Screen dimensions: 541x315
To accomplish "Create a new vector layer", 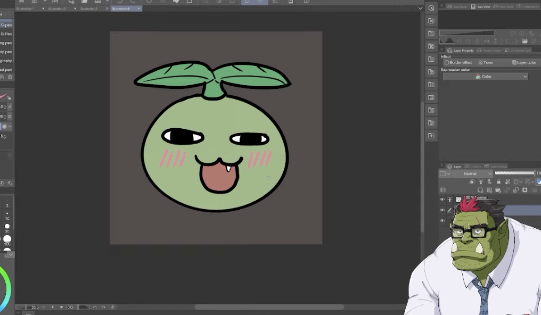I will pos(489,190).
